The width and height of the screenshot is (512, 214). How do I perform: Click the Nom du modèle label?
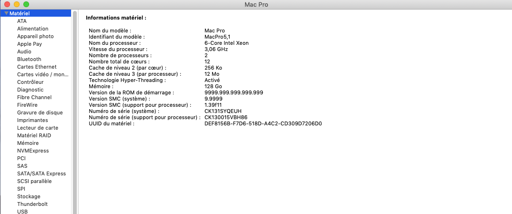[x=110, y=31]
